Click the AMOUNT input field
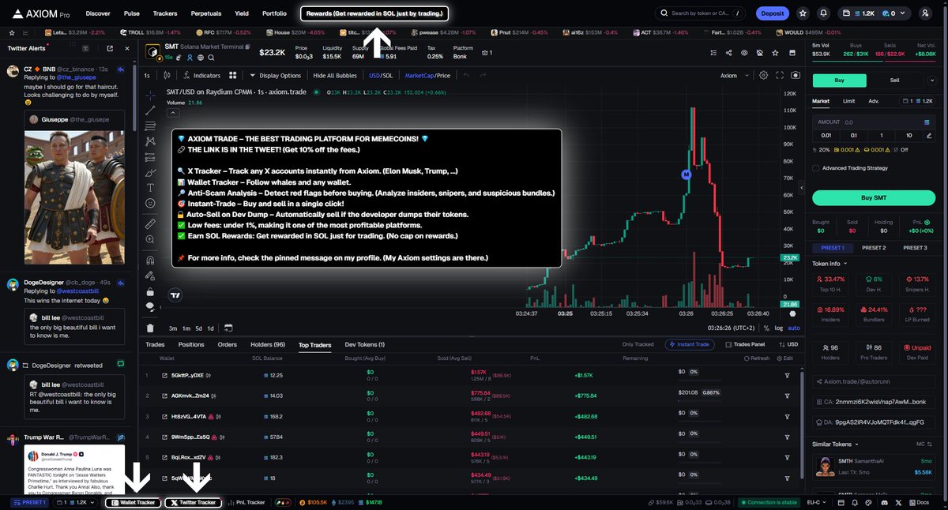Screen dimensions: 948x510 click(873, 122)
